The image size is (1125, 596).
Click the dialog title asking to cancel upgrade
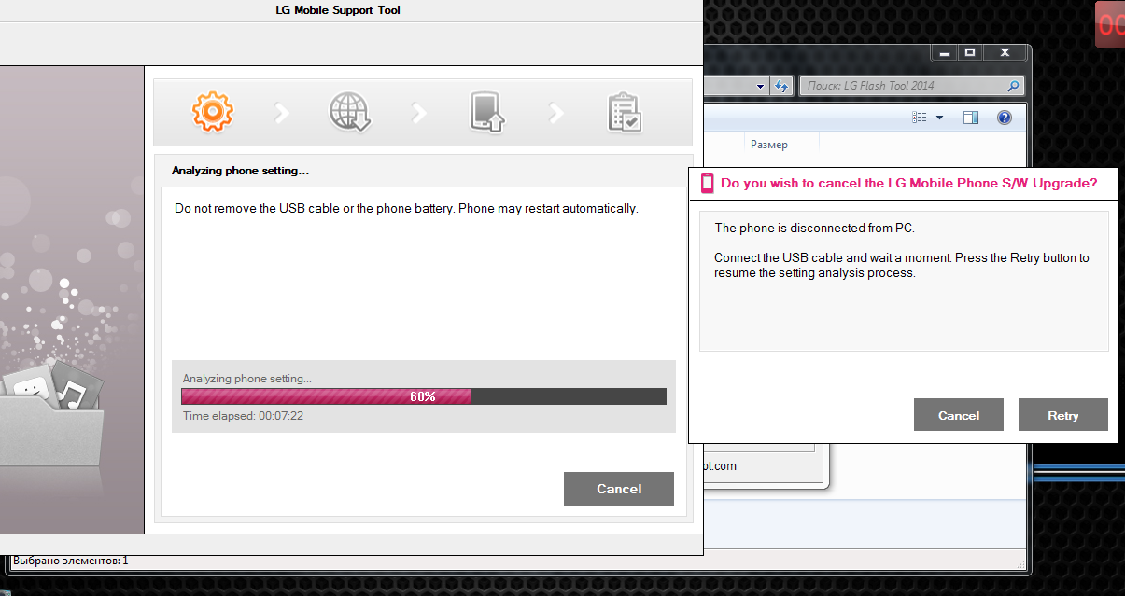point(909,183)
